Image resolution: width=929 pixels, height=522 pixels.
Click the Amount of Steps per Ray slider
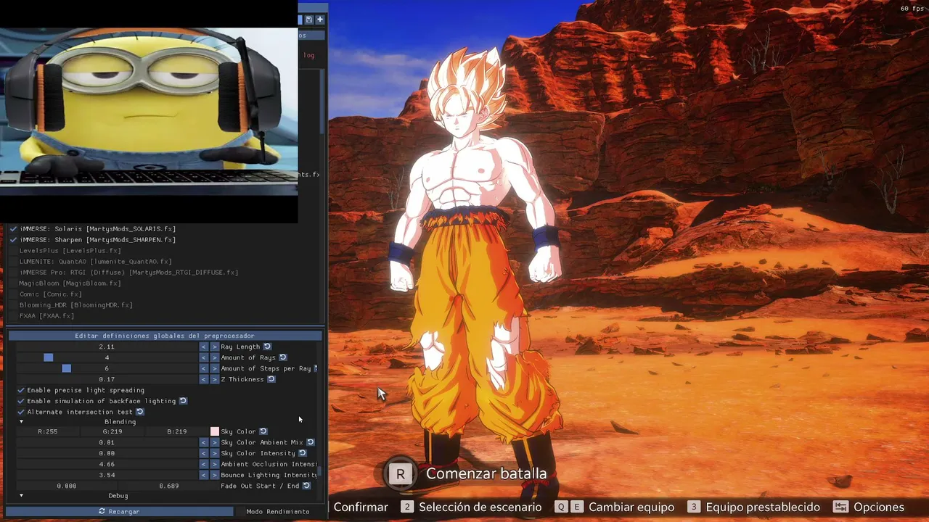tap(107, 368)
